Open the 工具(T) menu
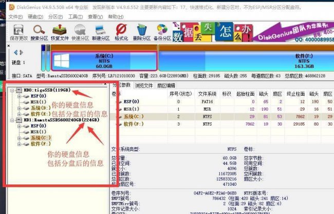This screenshot has width=334, height=214. (76, 16)
